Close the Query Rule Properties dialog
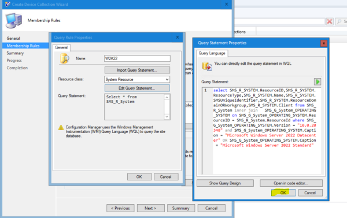347x218 pixels. click(x=178, y=38)
